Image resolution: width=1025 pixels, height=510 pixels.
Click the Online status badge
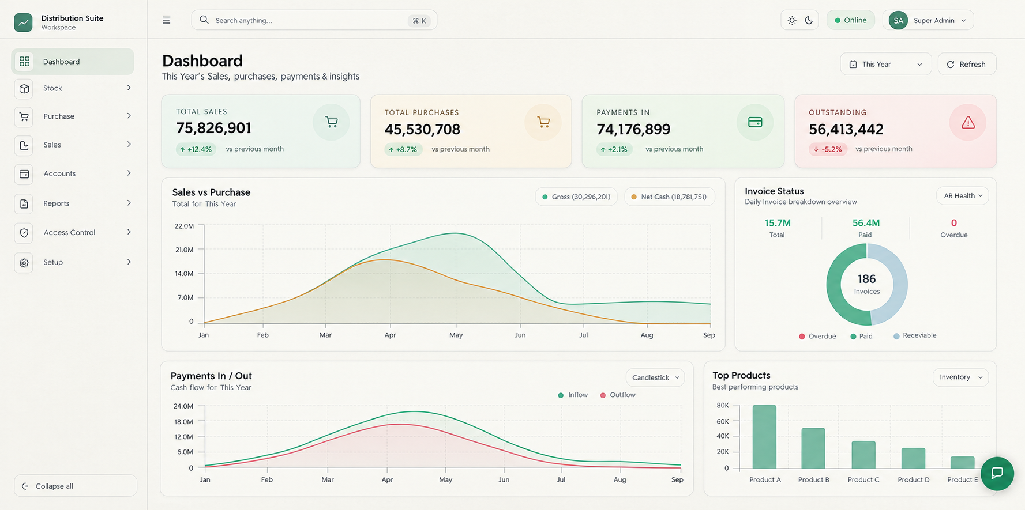click(851, 20)
